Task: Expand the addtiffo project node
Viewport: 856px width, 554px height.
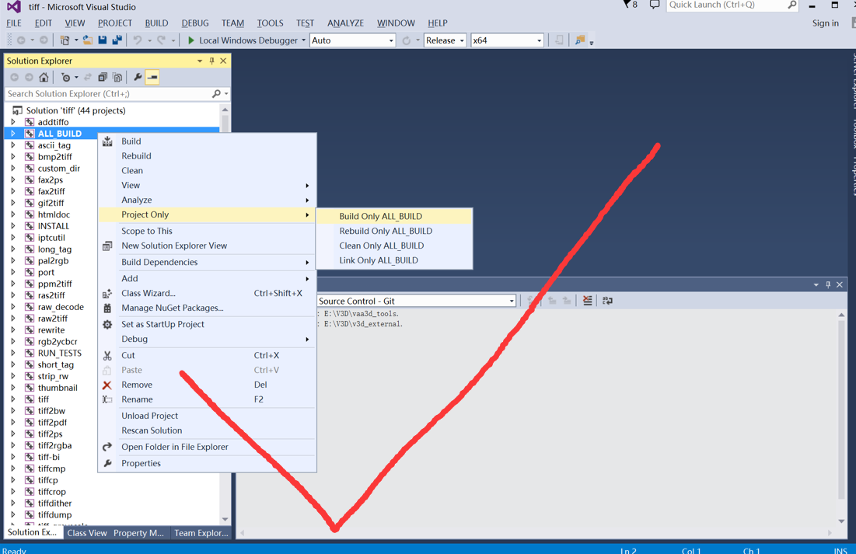Action: pyautogui.click(x=13, y=122)
